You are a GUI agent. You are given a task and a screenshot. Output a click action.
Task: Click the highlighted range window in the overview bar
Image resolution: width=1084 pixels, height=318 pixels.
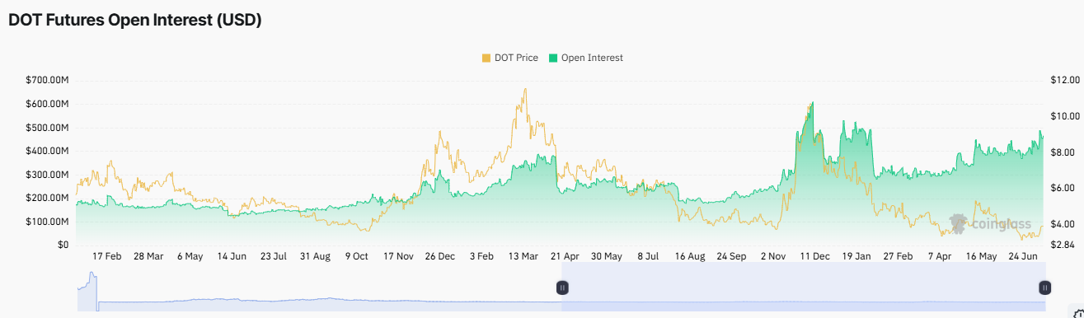(804, 287)
